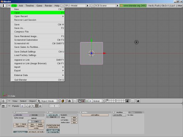The image size is (183, 137).
Task: Collapse the Panels header menus arrow
Action: tap(9, 106)
